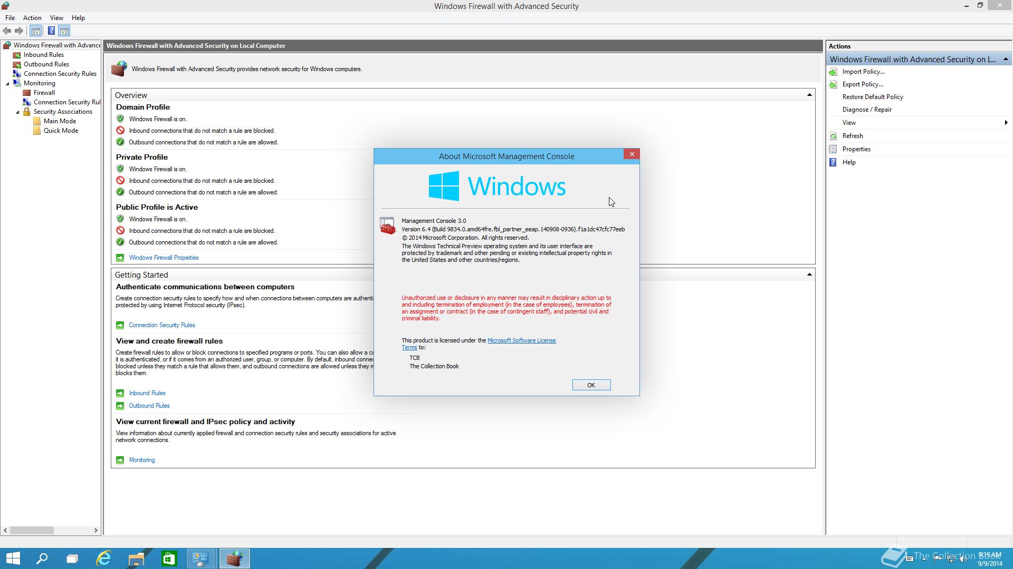This screenshot has height=569, width=1013.
Task: Click the taskbar clock showing 9/9/2014
Action: coord(990,559)
